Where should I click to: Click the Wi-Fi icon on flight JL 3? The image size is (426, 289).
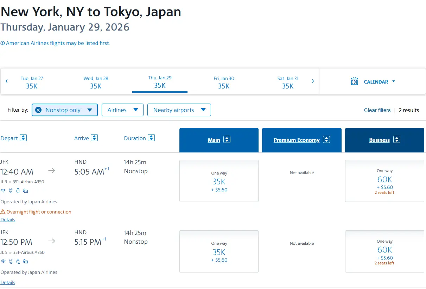point(3,191)
